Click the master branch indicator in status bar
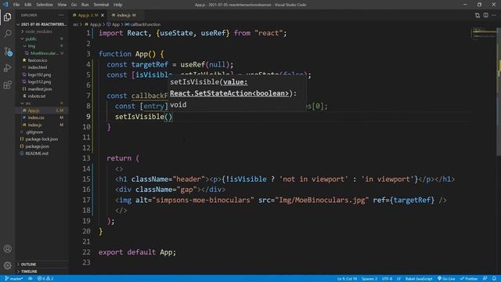The height and width of the screenshot is (282, 501). [14, 279]
